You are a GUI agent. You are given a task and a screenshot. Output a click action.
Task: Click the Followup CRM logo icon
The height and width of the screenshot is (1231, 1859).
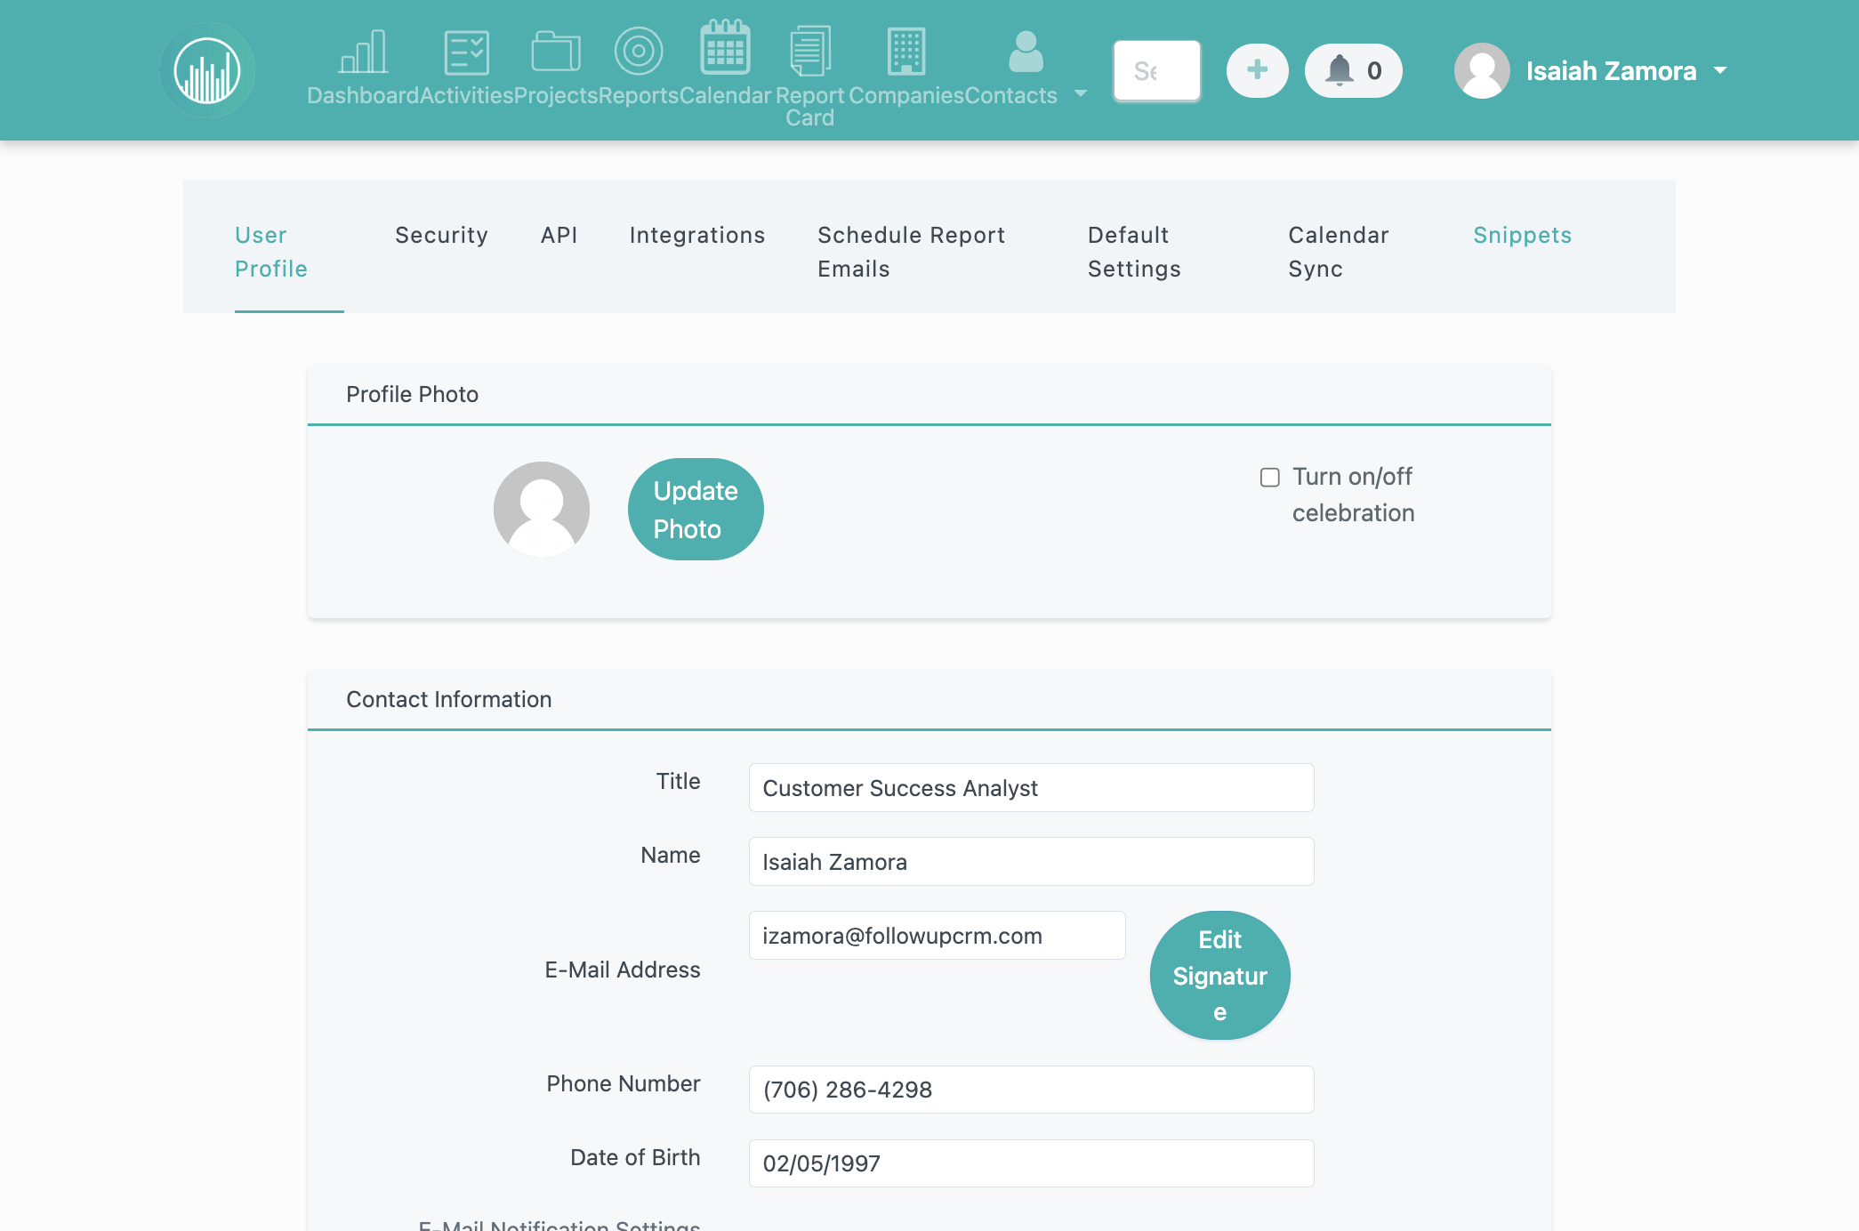pyautogui.click(x=207, y=70)
